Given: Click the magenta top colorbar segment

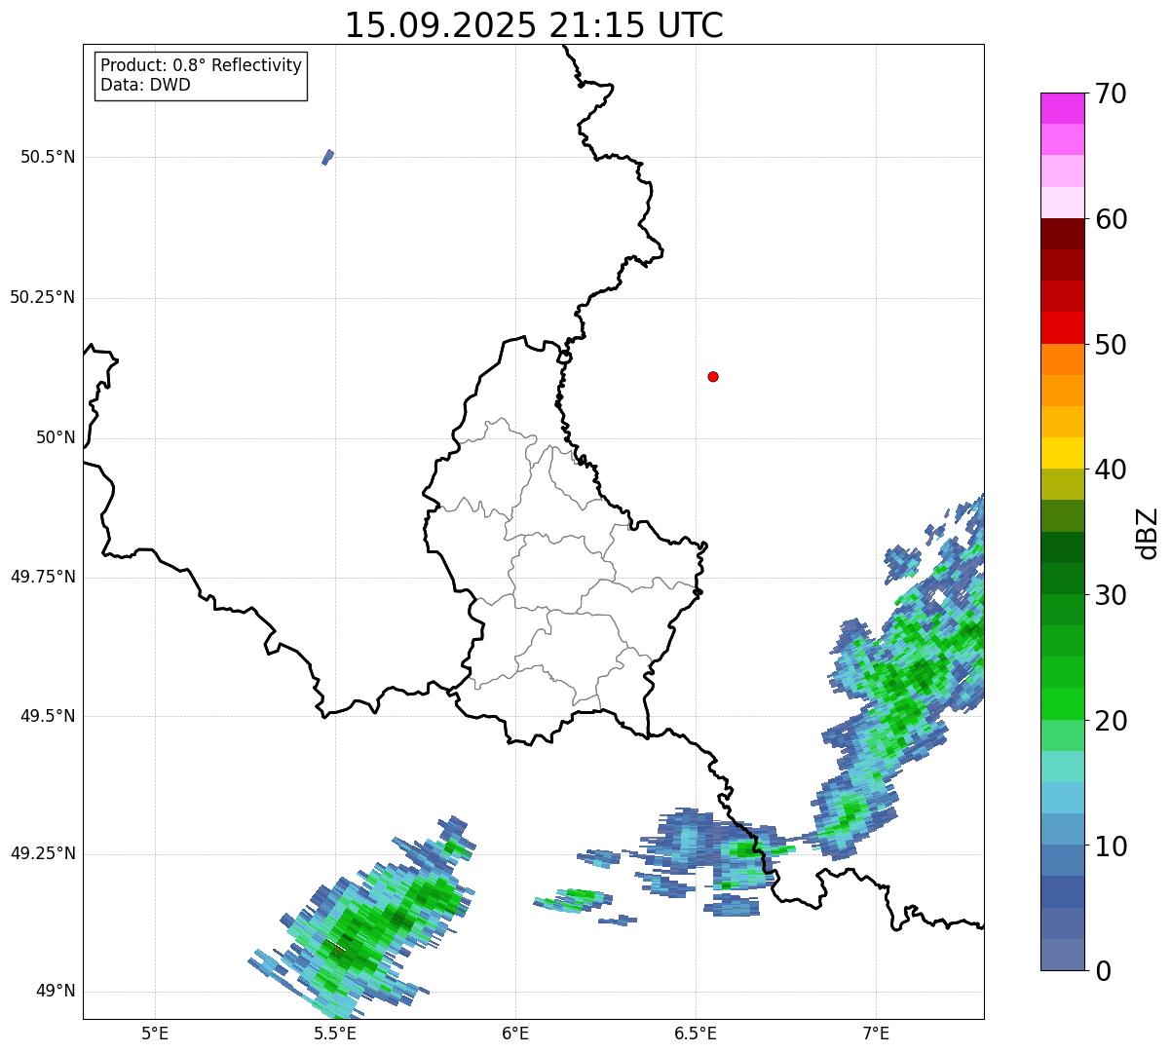Looking at the screenshot, I should click(x=1062, y=108).
